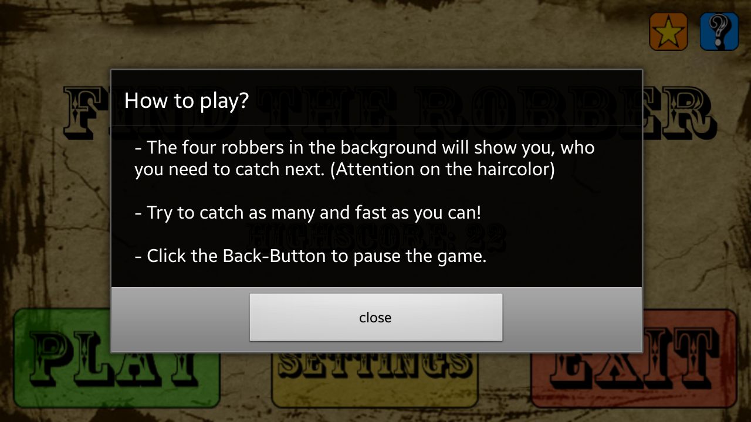Click gray footer bar left of close button

180,319
